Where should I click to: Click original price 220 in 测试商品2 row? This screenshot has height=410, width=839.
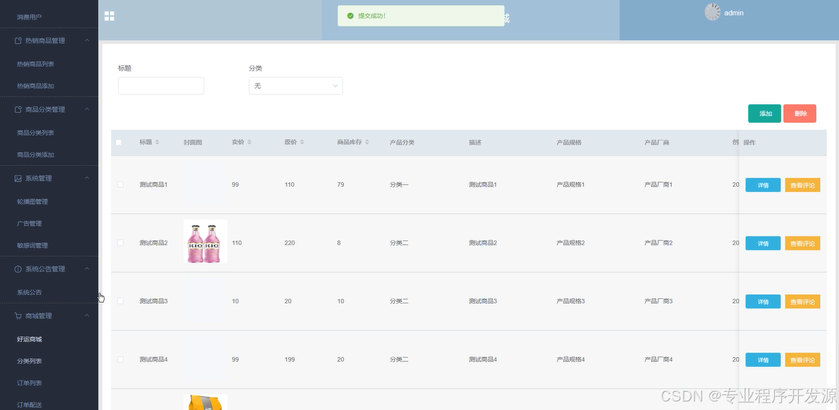(x=290, y=243)
